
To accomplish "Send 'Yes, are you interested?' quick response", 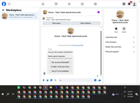I will (x=60, y=62).
